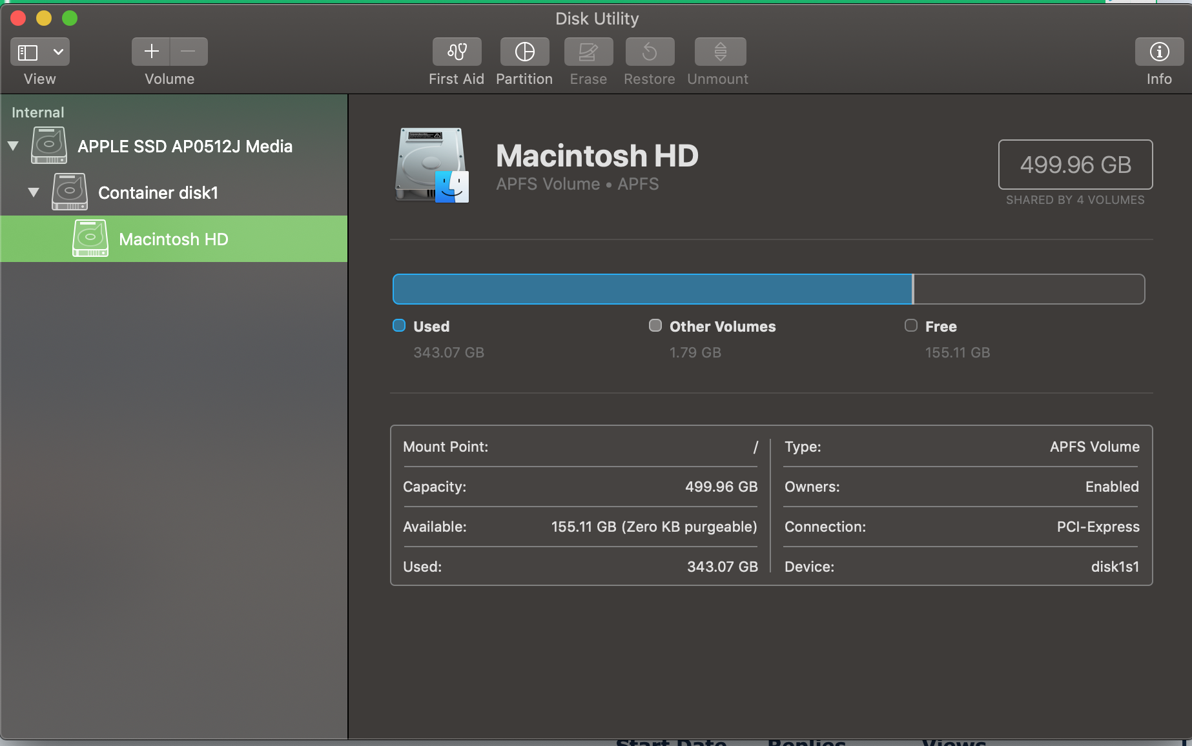Image resolution: width=1192 pixels, height=746 pixels.
Task: Collapse Container disk1 disclosure triangle
Action: (x=34, y=192)
